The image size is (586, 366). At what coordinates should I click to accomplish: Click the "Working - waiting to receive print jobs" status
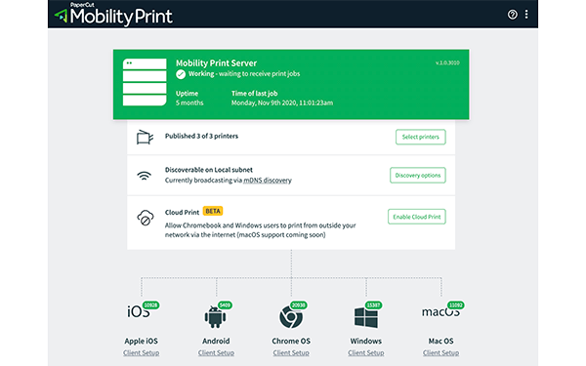click(244, 74)
